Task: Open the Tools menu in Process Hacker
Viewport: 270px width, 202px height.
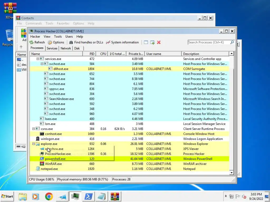Action: coord(58,36)
